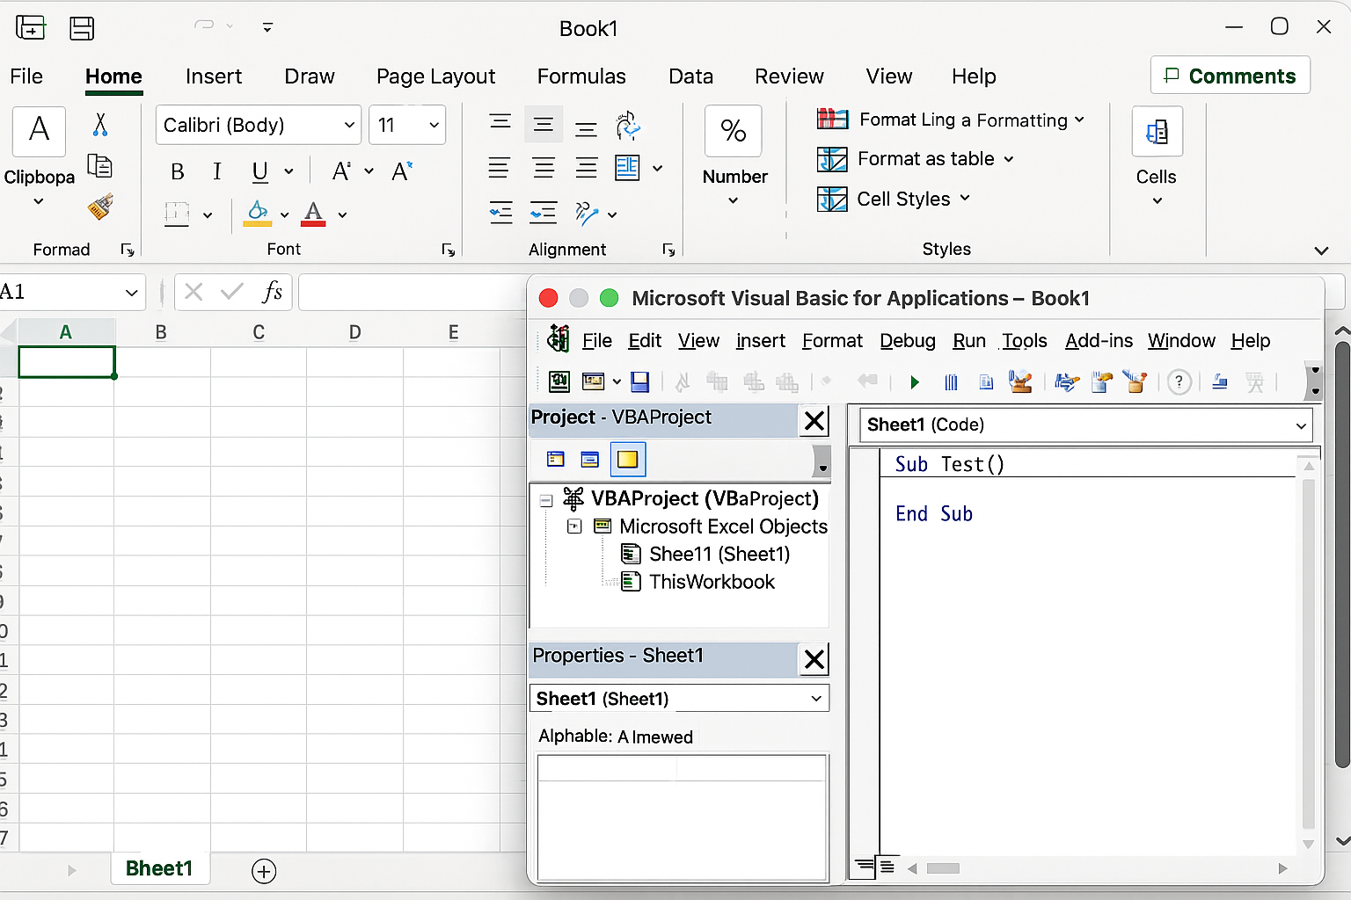Open the Page Layout ribbon tab
Image resolution: width=1351 pixels, height=900 pixels.
click(x=435, y=76)
